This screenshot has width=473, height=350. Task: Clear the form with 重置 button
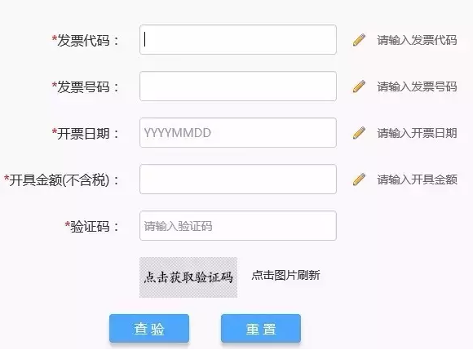(x=261, y=329)
